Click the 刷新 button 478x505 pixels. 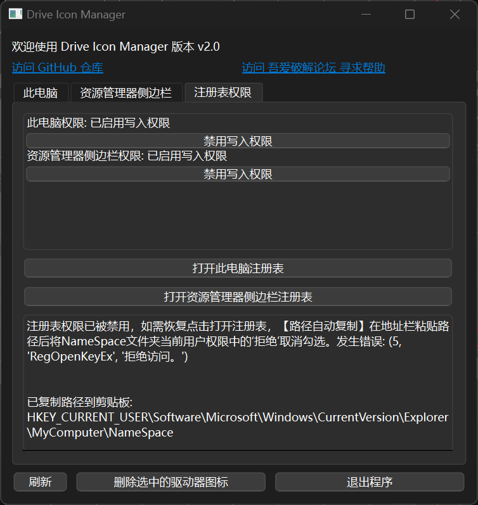pos(41,482)
